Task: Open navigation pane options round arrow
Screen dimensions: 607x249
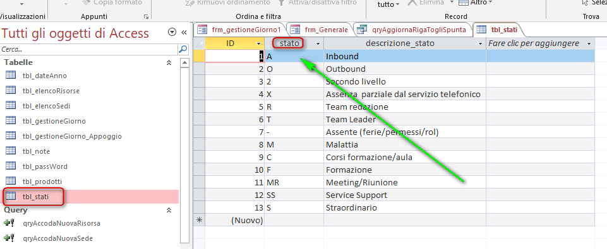Action: (x=172, y=33)
